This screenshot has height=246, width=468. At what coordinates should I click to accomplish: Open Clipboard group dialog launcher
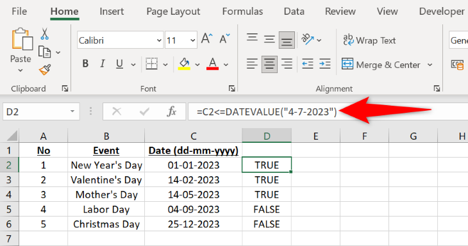tap(65, 88)
